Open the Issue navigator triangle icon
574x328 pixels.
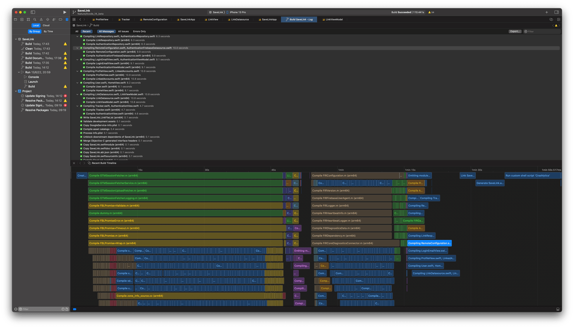pyautogui.click(x=41, y=20)
